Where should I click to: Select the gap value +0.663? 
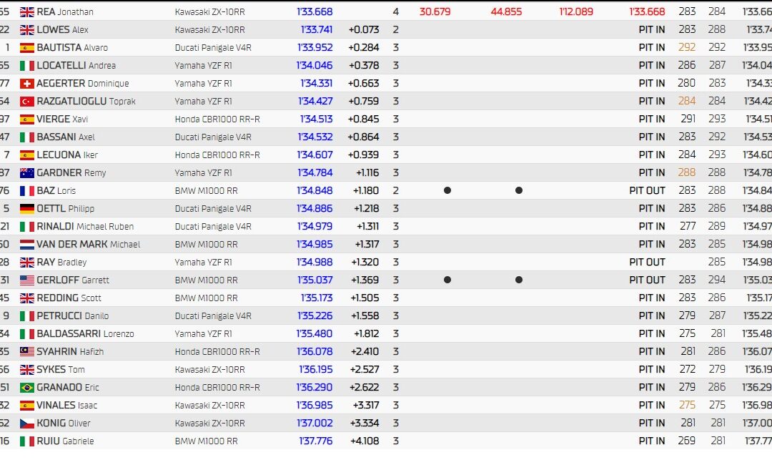pos(363,83)
